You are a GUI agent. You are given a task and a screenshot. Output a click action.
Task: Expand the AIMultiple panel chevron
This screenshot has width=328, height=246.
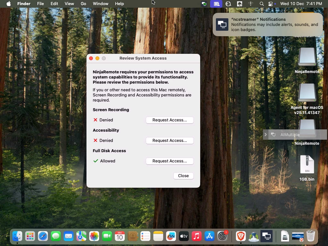[266, 135]
